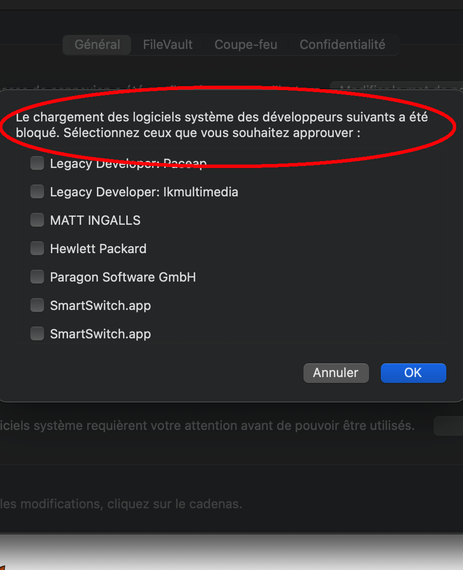Click the cut-off button beside the attention message
463x570 pixels.
(448, 427)
